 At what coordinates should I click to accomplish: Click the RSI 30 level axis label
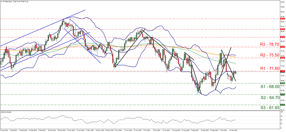coord(281,124)
